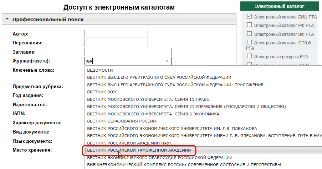Click the Электронный каталог green header
Screen dimensions: 322x169
click(x=280, y=6)
